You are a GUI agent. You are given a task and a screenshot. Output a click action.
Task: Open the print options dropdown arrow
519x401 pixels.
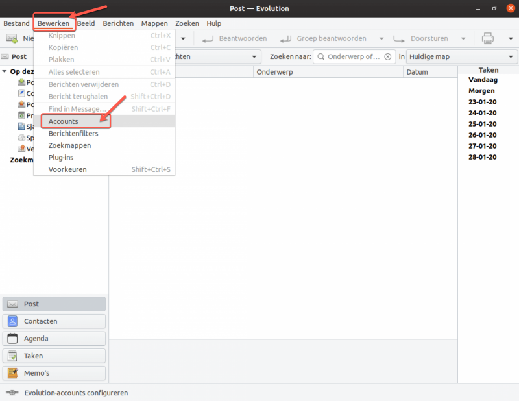[x=511, y=39]
